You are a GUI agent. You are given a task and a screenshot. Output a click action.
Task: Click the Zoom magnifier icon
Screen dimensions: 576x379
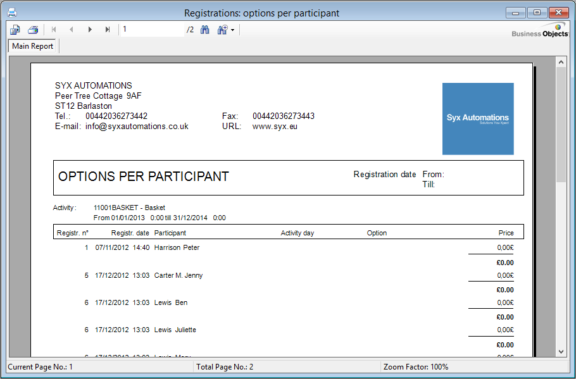pos(222,30)
